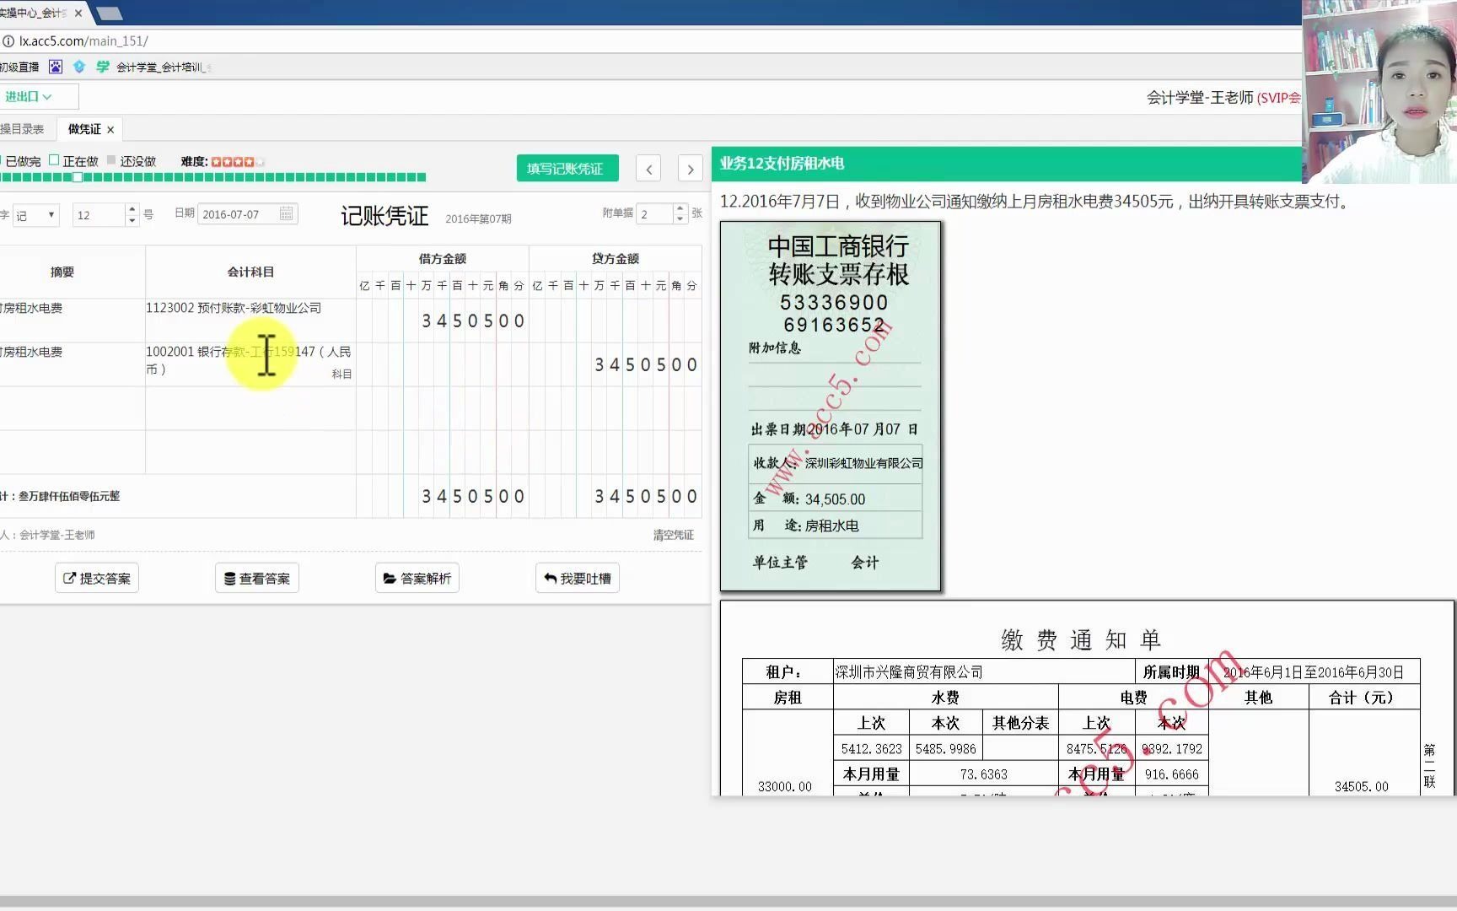The height and width of the screenshot is (911, 1457).
Task: Click the 科目 link in second row
Action: (341, 374)
